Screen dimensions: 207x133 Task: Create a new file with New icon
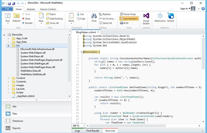[41, 16]
